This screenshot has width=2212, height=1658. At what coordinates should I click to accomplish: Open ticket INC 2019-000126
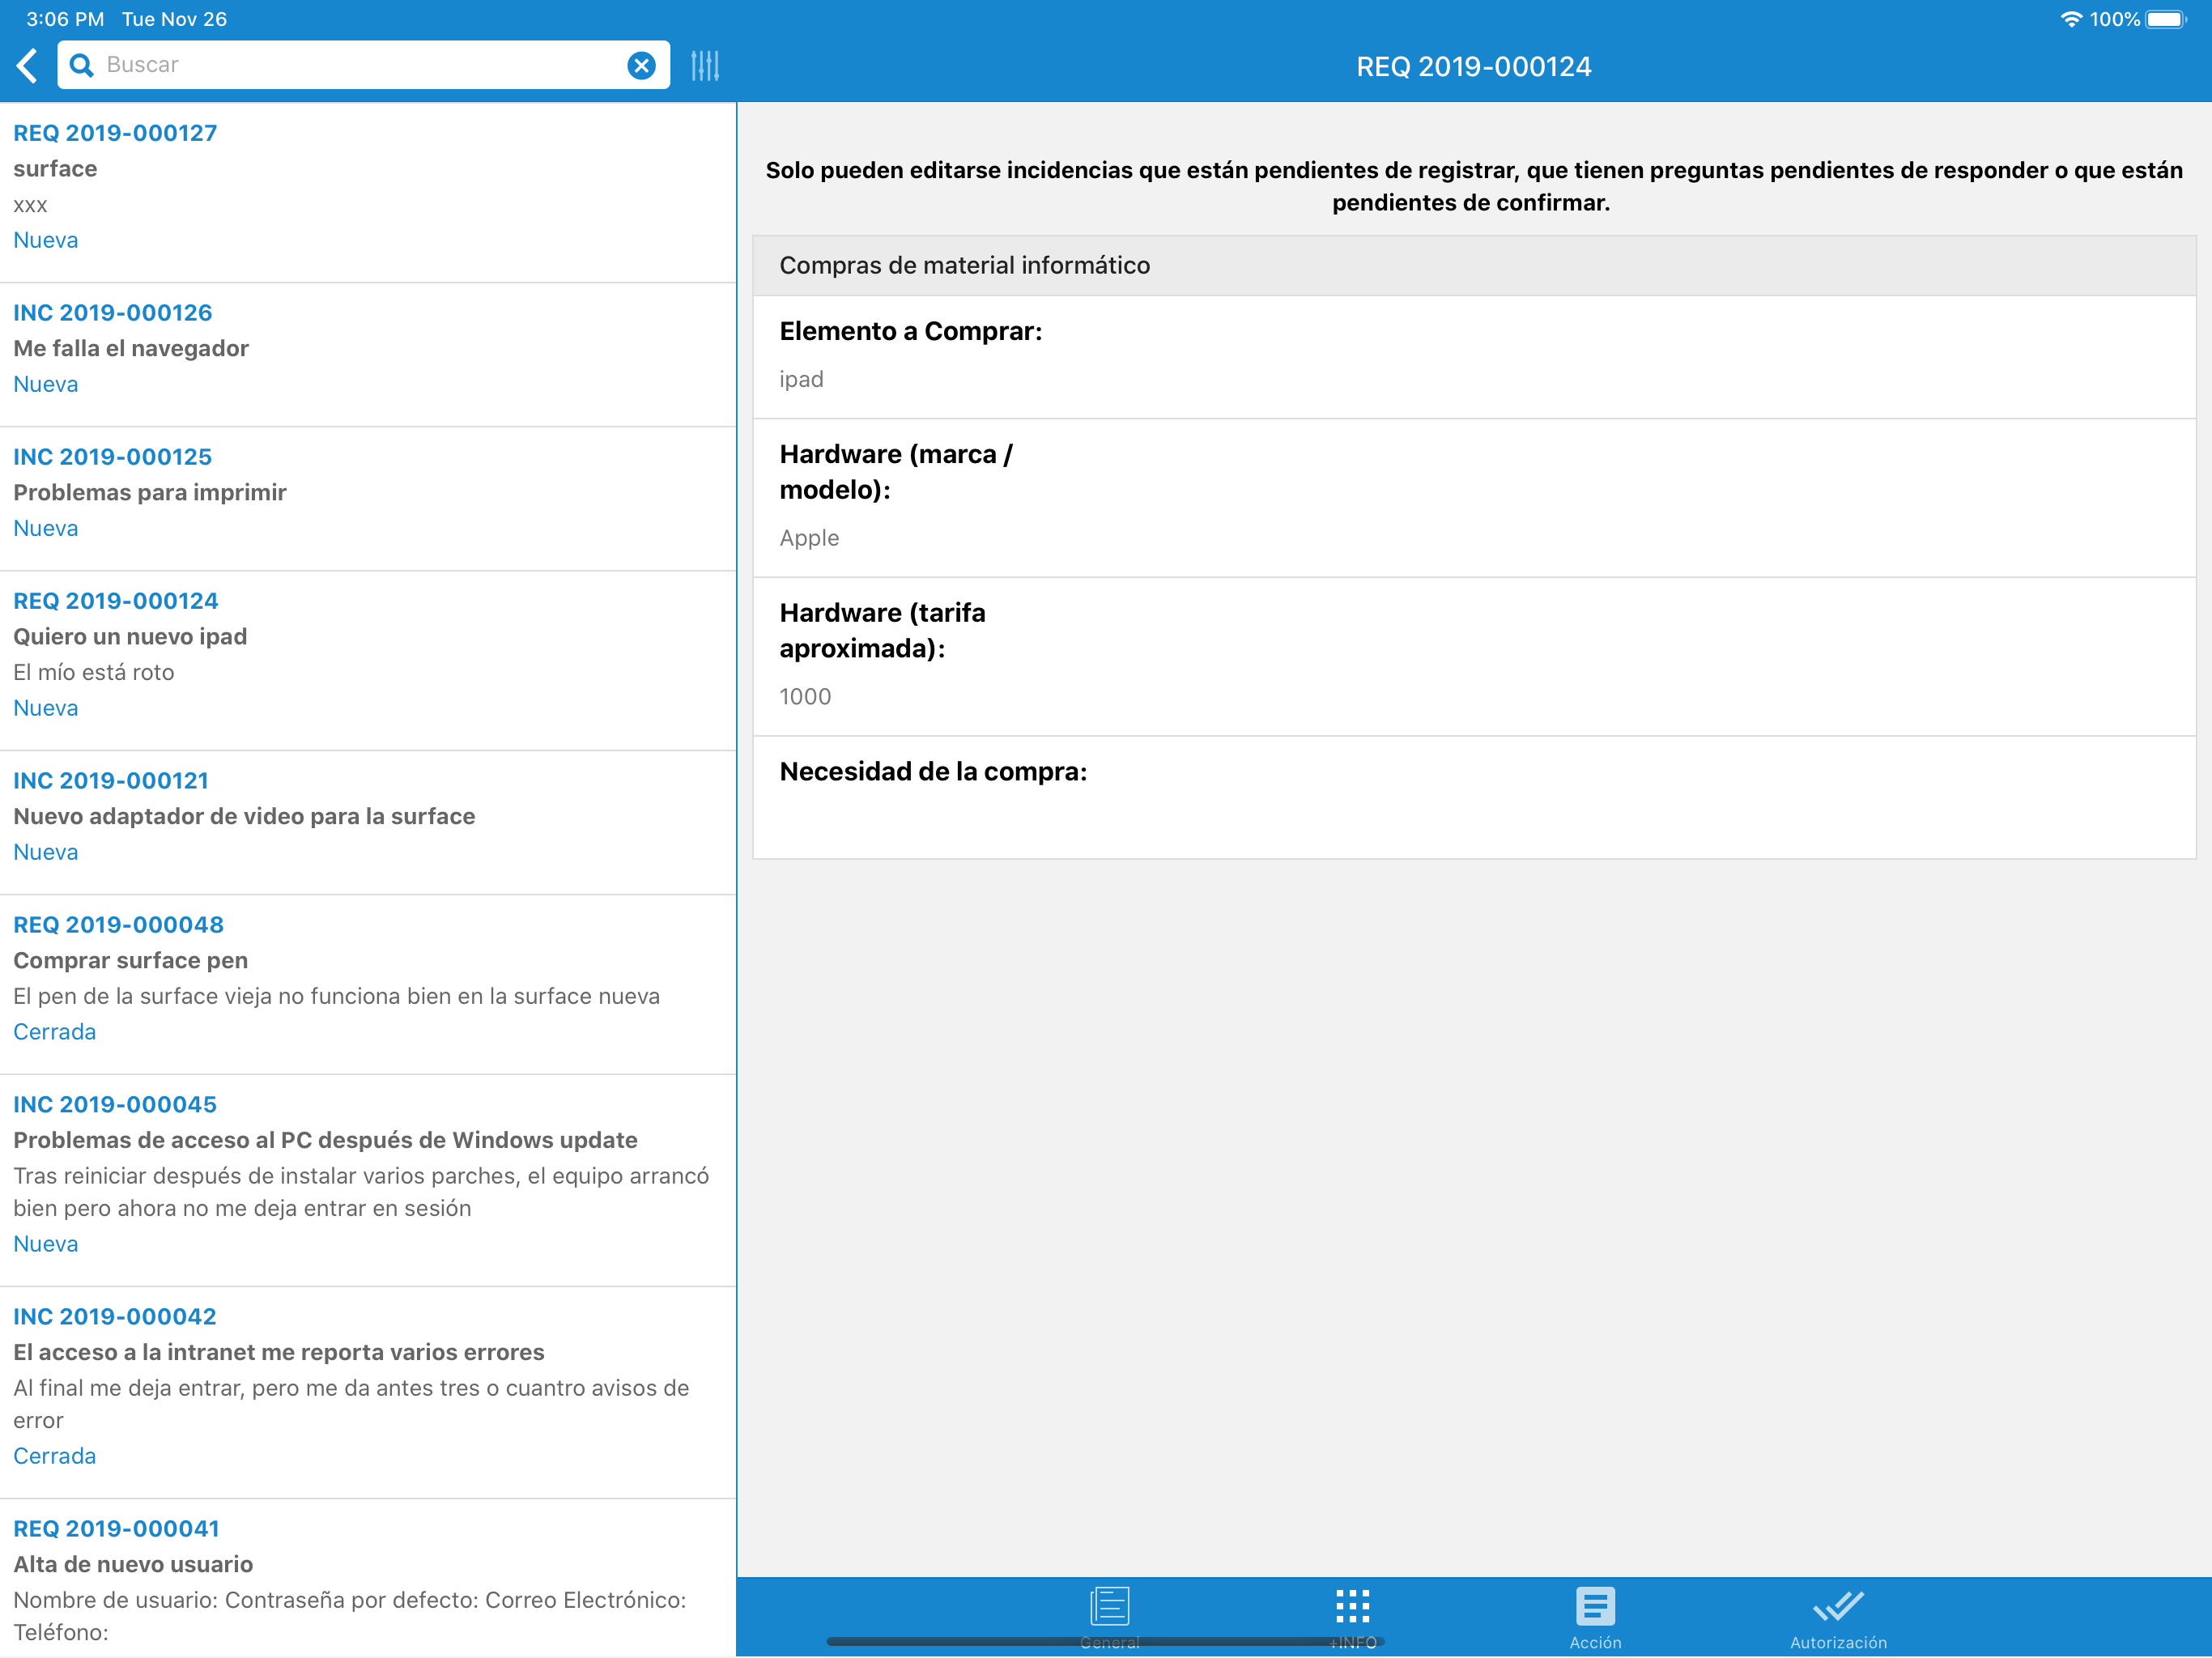pos(368,355)
